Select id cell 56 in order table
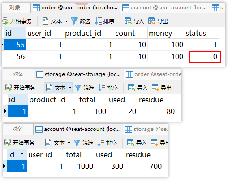The width and height of the screenshot is (228, 181). [x=15, y=56]
